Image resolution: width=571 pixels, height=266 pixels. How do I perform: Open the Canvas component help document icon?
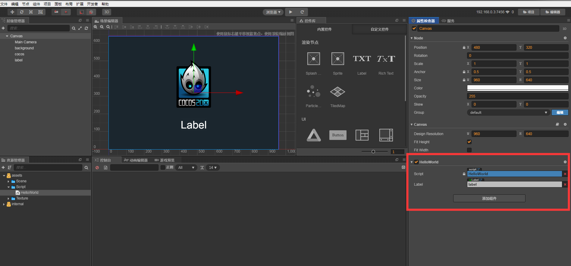[x=557, y=124]
